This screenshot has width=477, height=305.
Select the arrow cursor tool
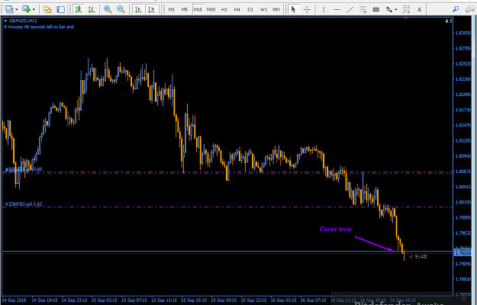point(293,9)
